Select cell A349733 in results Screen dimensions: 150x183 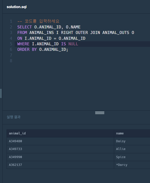pyautogui.click(x=60, y=149)
